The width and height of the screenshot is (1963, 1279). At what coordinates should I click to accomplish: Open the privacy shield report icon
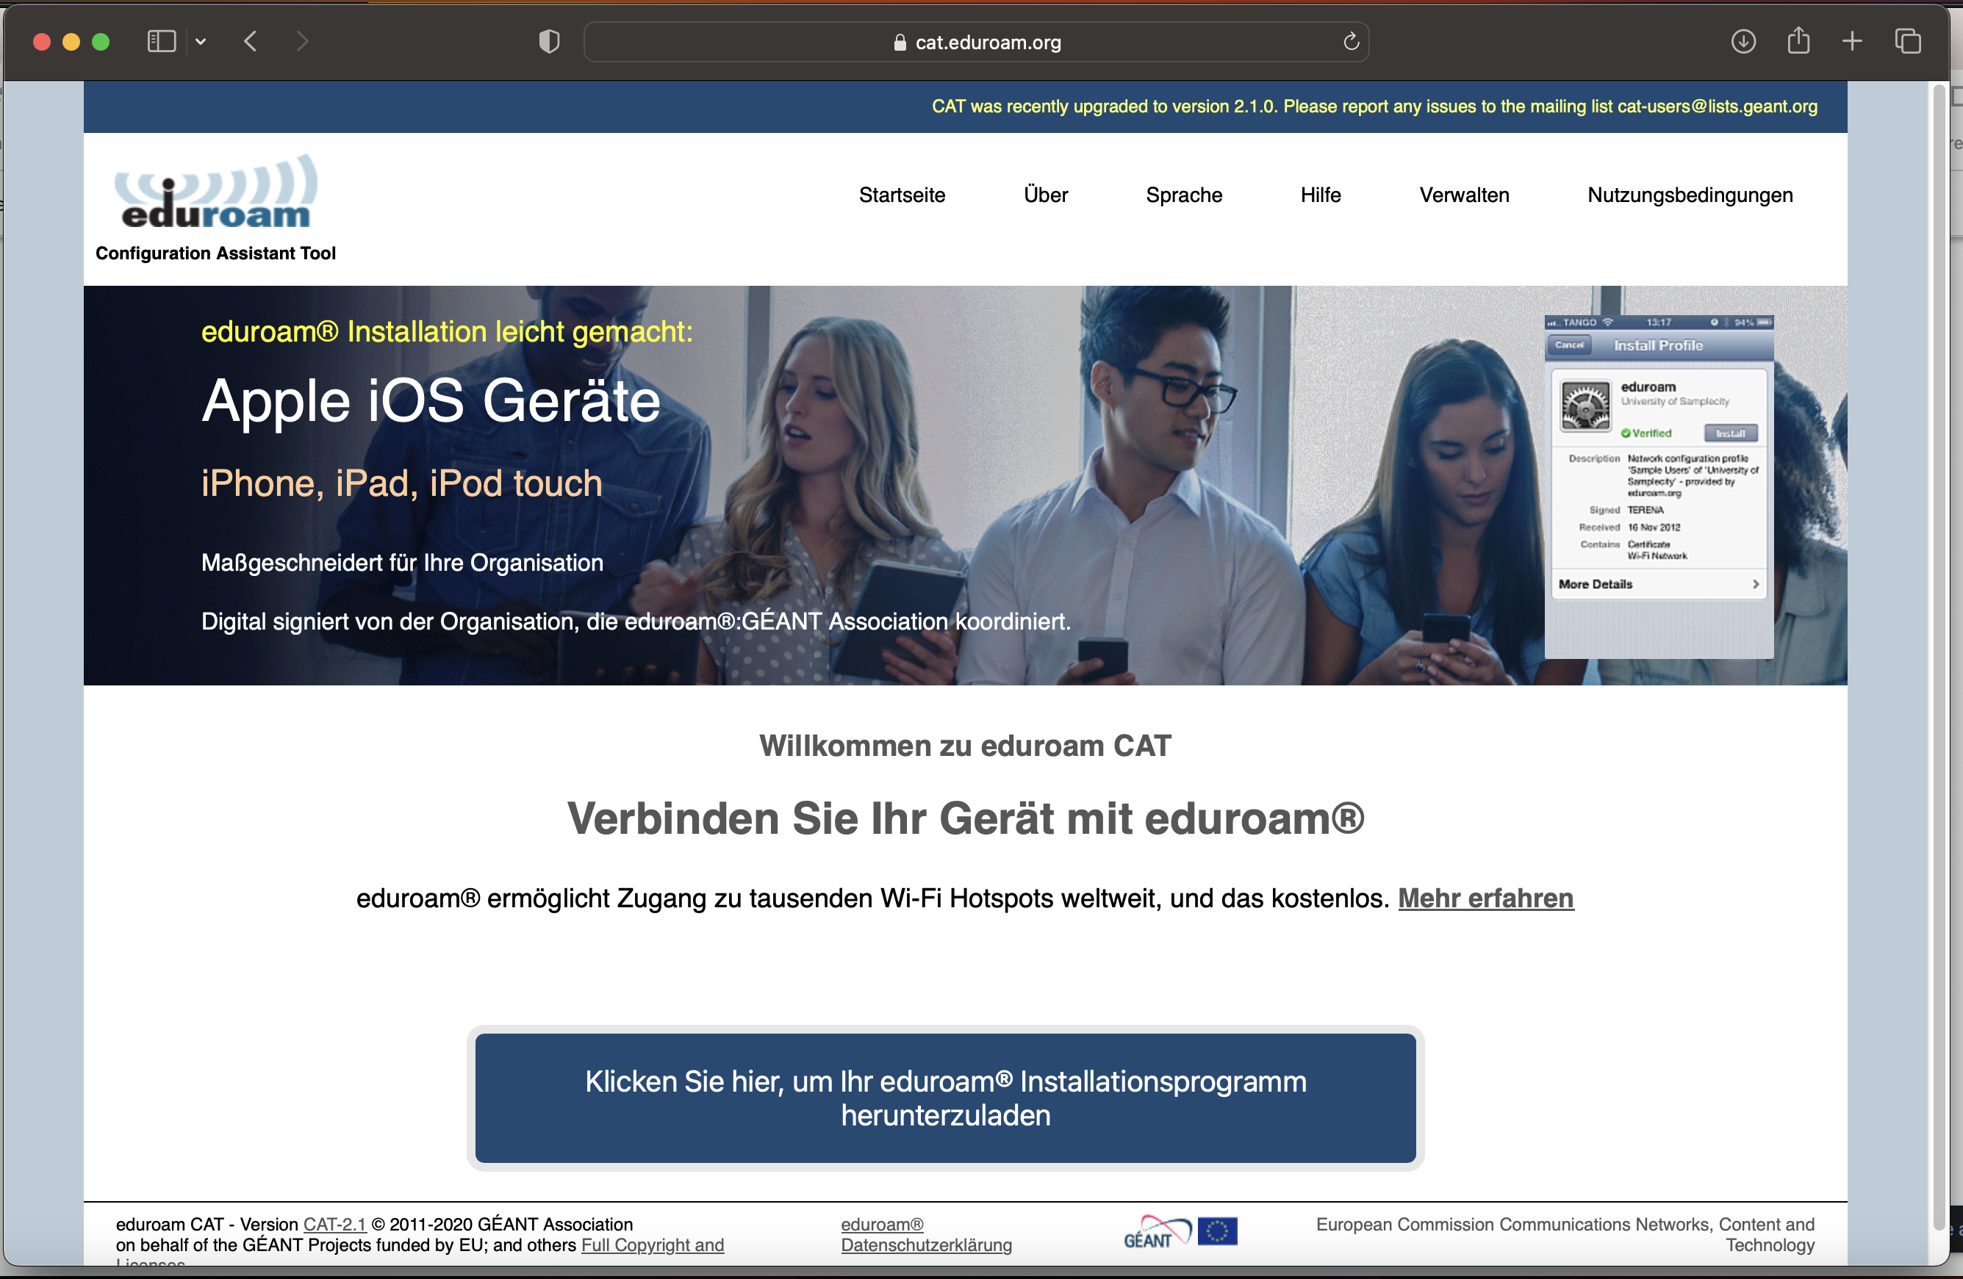click(x=549, y=41)
